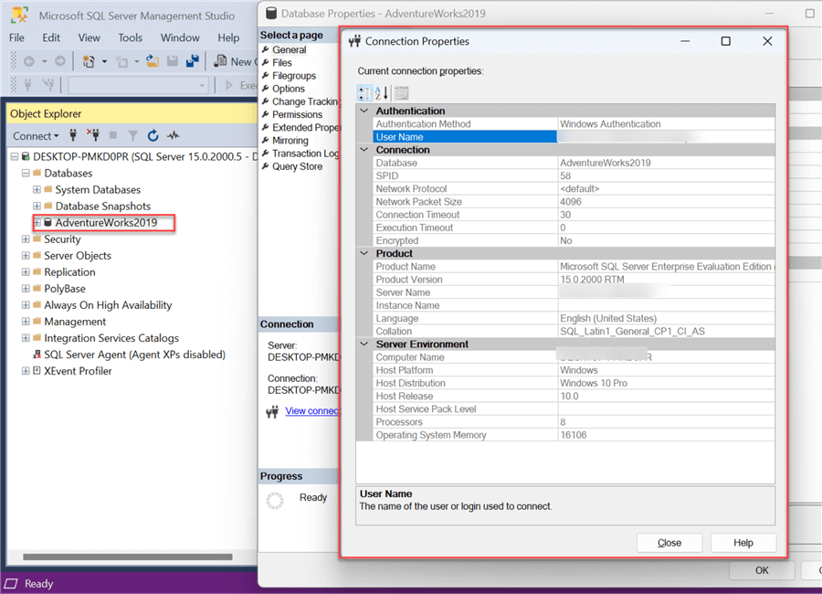Click the View connection properties link
This screenshot has height=594, width=822.
[312, 411]
